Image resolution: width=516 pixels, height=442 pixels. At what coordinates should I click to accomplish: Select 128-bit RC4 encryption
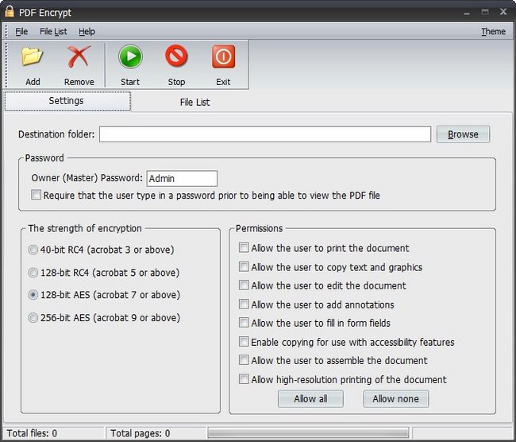click(33, 273)
